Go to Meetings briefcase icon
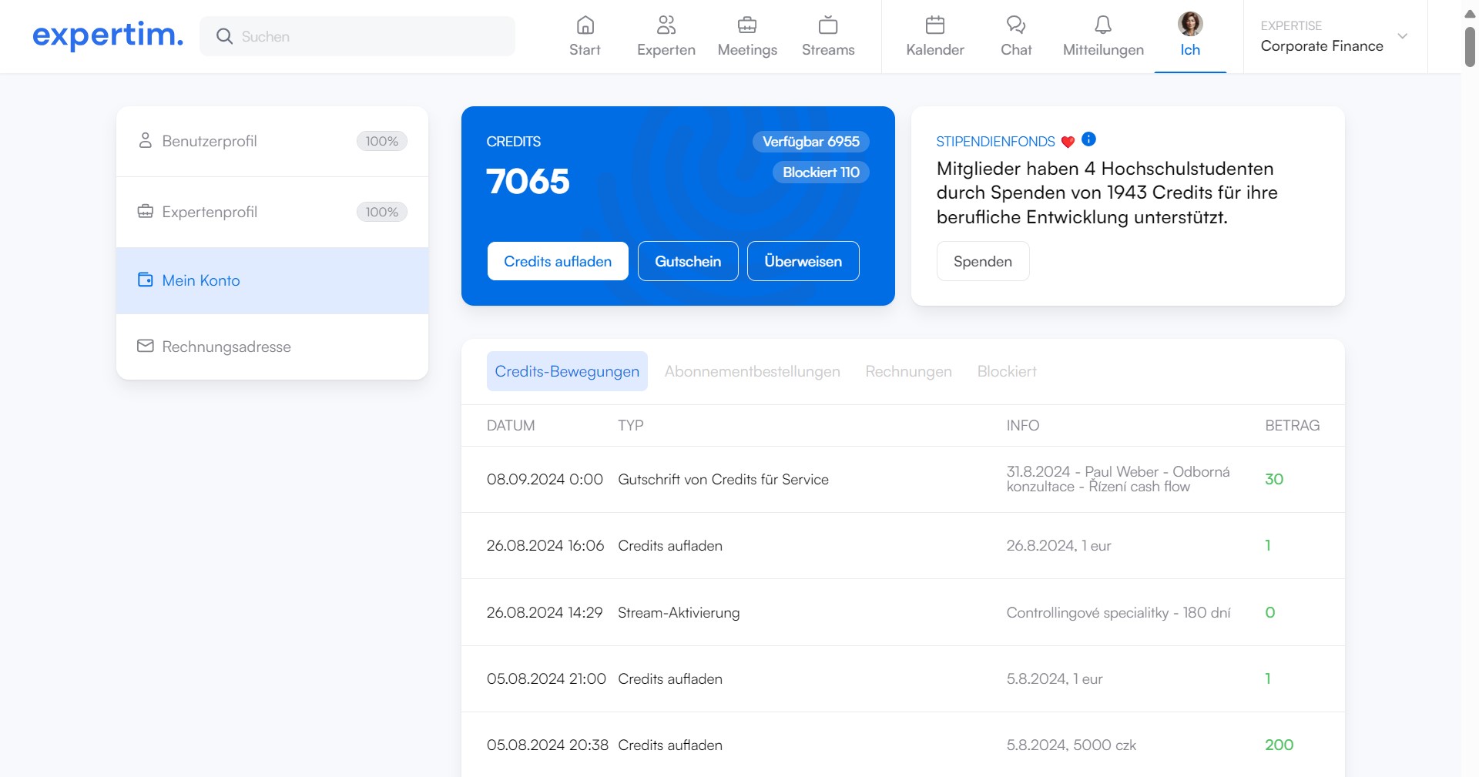 (746, 25)
